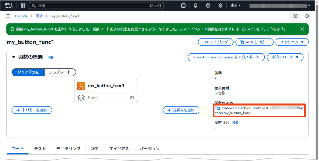Click the スロットリング button
The height and width of the screenshot is (161, 319).
click(x=215, y=42)
